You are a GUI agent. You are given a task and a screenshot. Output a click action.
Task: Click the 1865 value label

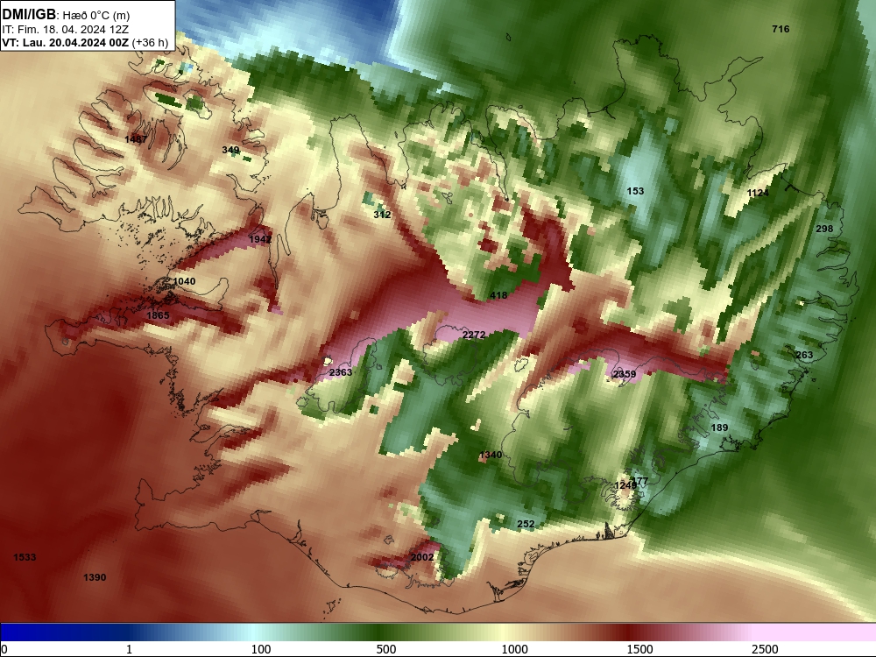coord(158,315)
